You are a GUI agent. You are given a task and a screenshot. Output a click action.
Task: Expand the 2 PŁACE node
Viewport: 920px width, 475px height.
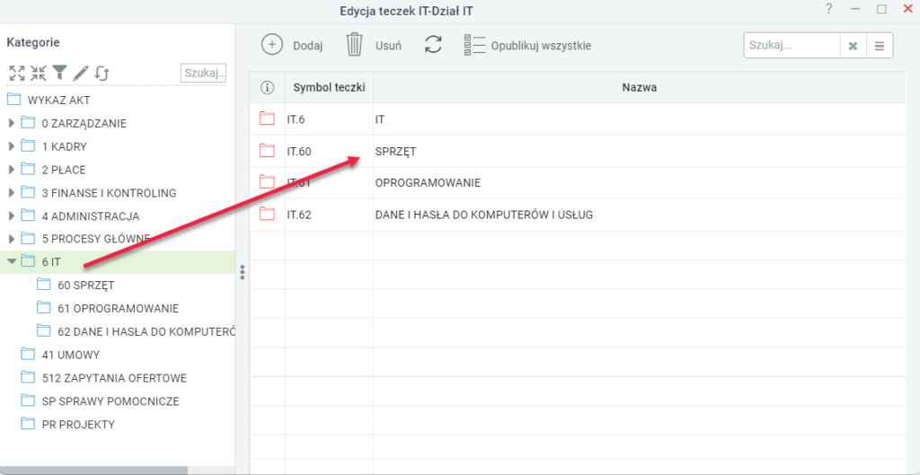pyautogui.click(x=11, y=170)
